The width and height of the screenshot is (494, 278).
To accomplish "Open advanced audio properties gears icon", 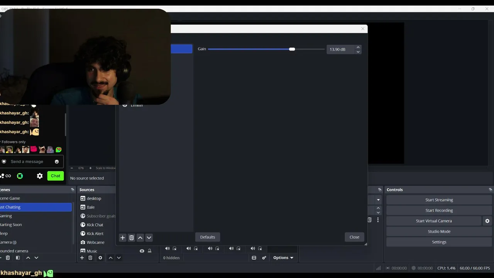I will (264, 258).
